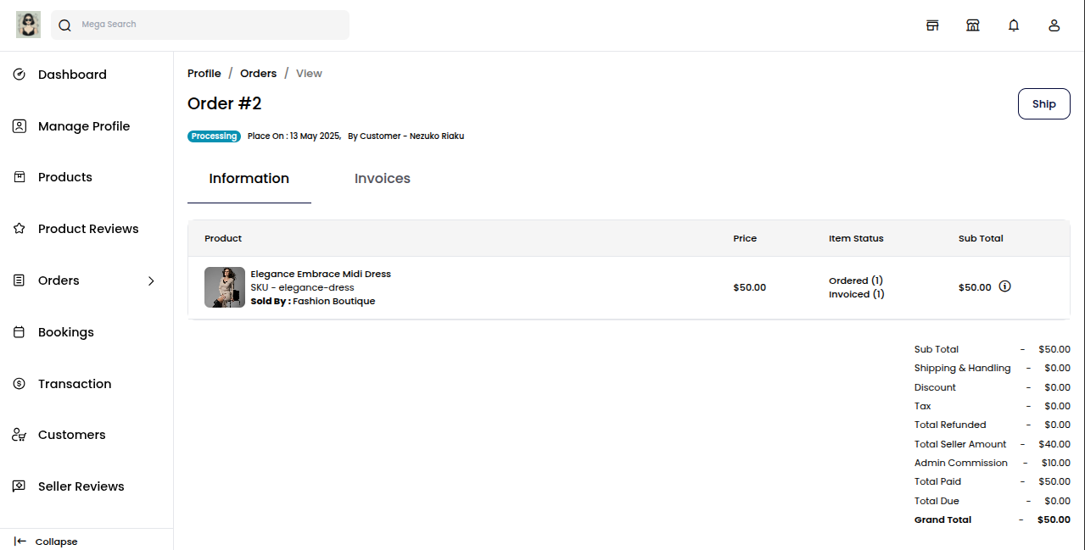The height and width of the screenshot is (550, 1085).
Task: Click the marketplace building icon in header
Action: (x=973, y=25)
